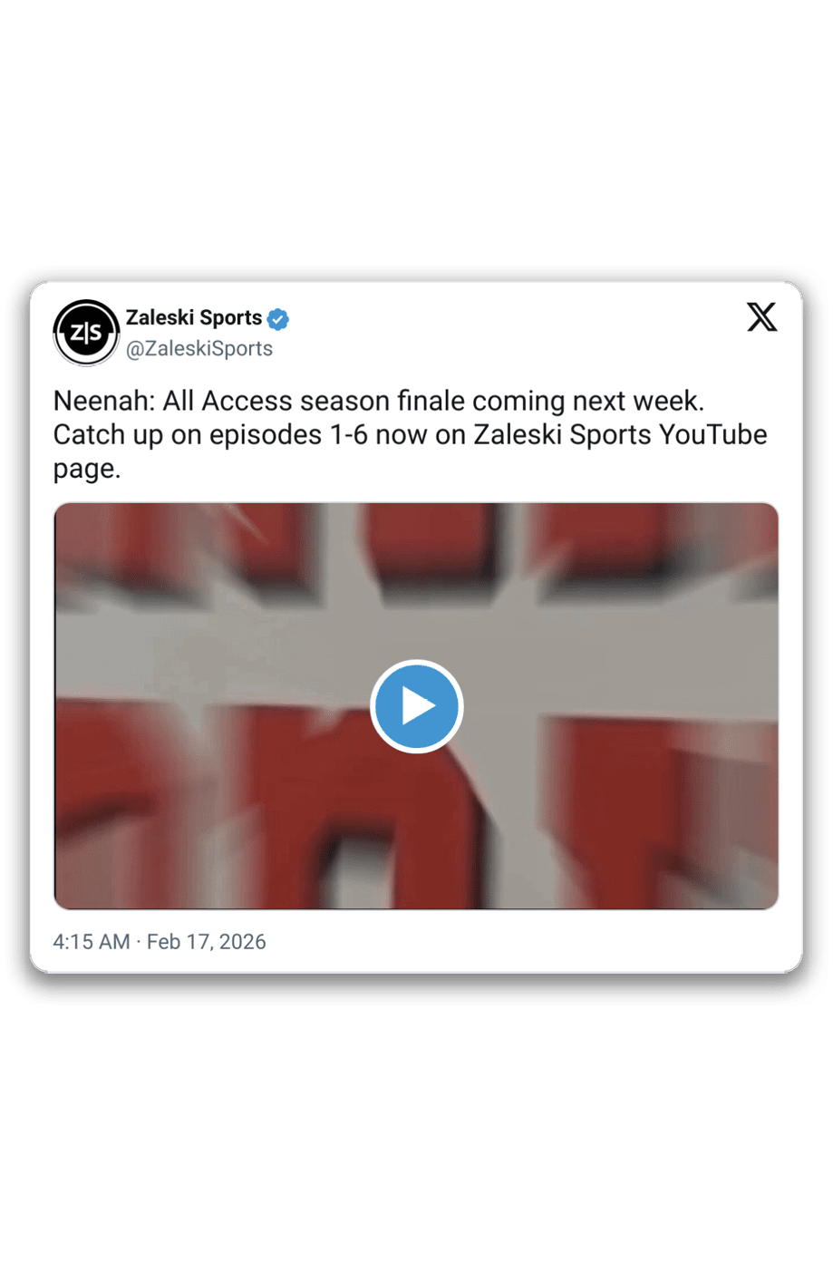Viewport: 833px width, 1271px height.
Task: Click the blue verified checkmark badge
Action: [x=278, y=319]
